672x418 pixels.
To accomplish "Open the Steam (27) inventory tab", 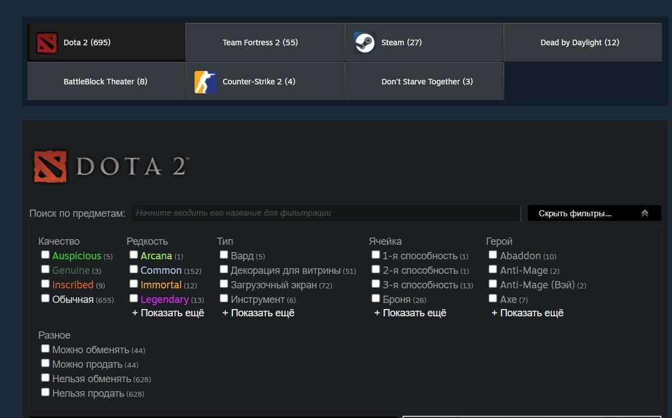I will click(424, 42).
